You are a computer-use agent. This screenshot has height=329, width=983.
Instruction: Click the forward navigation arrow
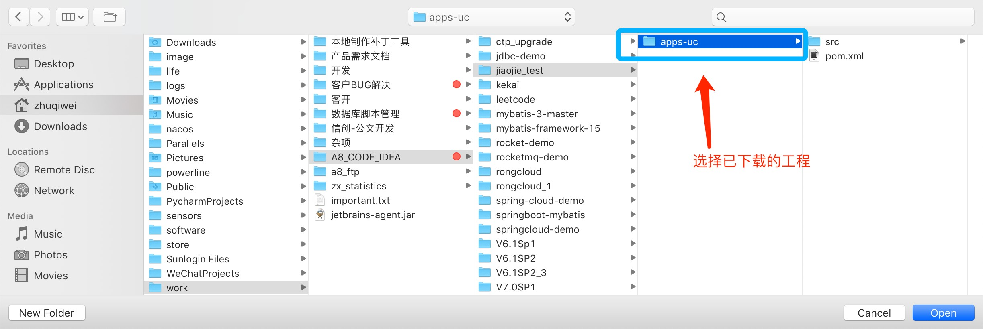point(40,17)
